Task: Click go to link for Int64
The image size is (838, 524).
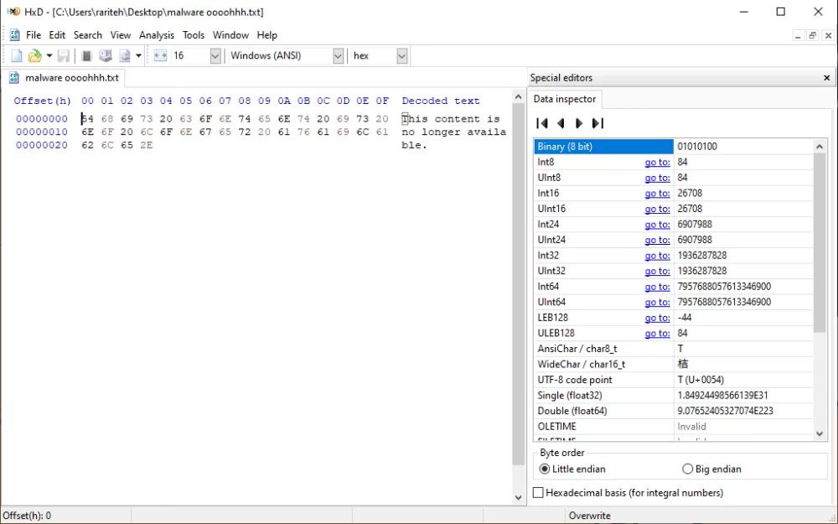Action: (657, 287)
